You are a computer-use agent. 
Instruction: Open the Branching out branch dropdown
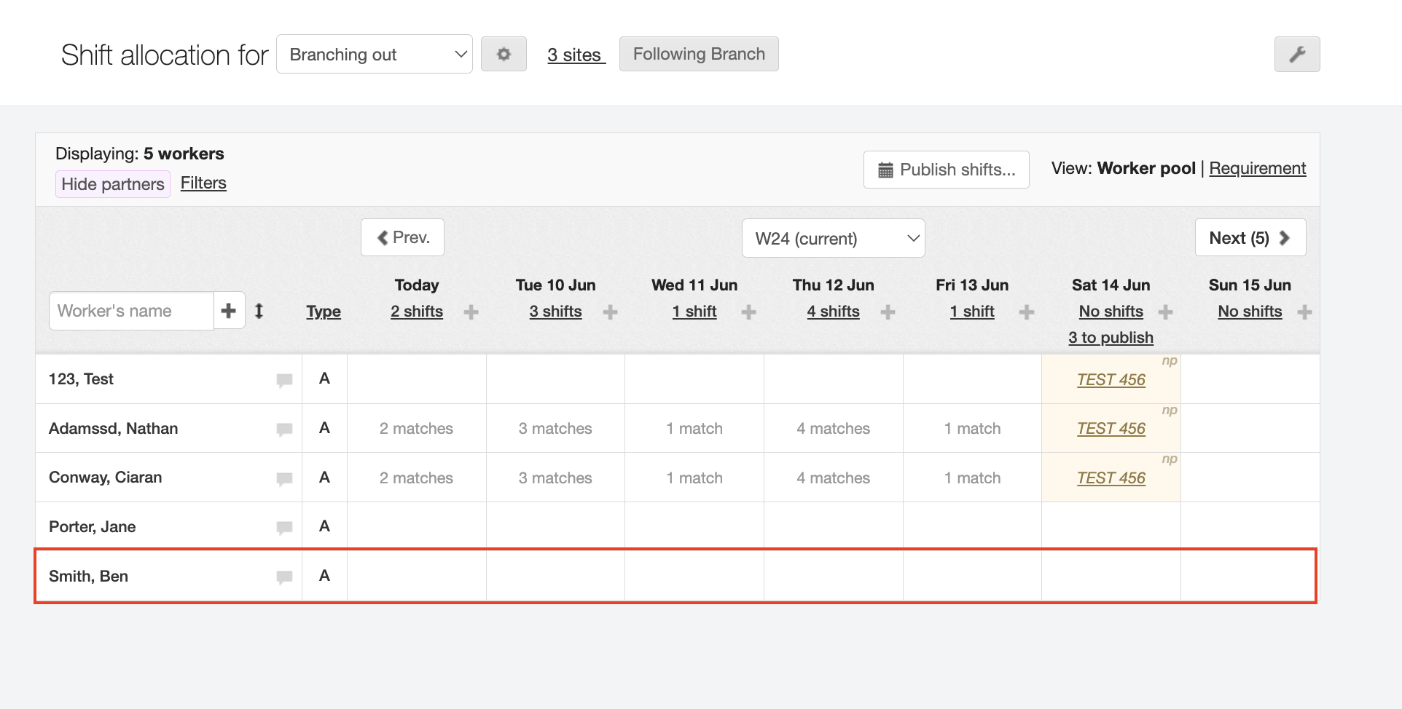[x=375, y=55]
